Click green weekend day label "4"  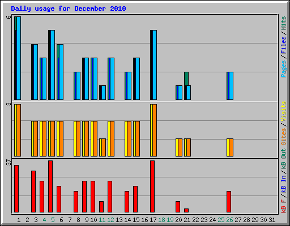pyautogui.click(x=44, y=220)
